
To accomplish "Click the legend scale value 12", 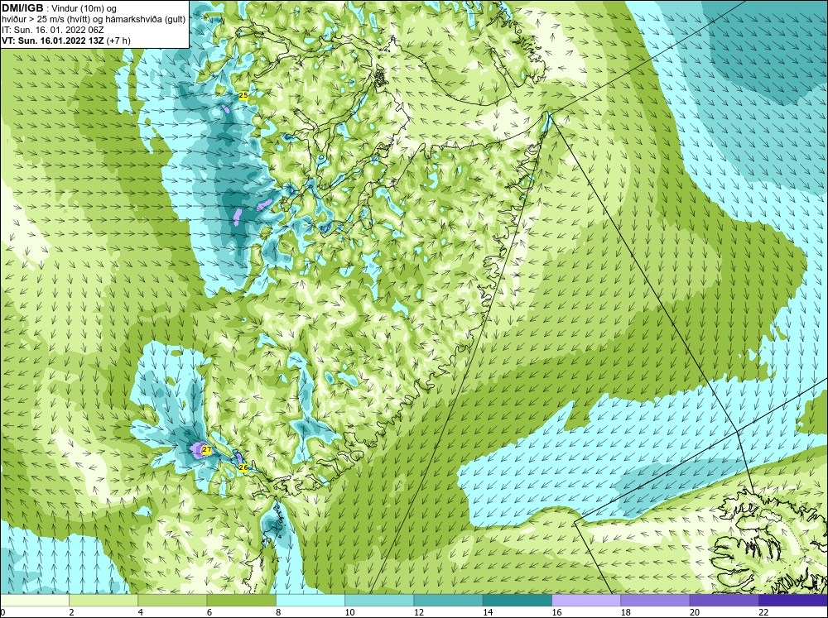I will pyautogui.click(x=419, y=612).
